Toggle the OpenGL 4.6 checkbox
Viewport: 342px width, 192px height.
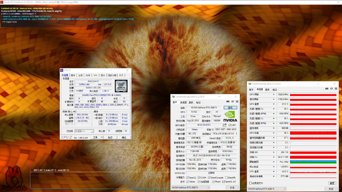pos(223,182)
